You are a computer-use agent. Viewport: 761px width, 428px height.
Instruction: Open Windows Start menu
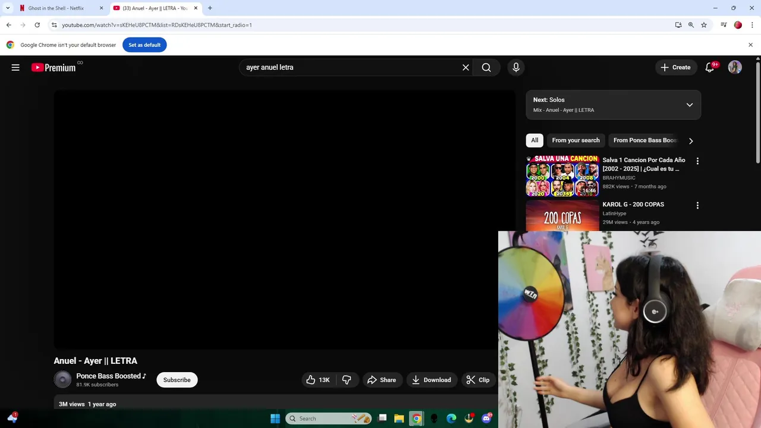click(275, 418)
